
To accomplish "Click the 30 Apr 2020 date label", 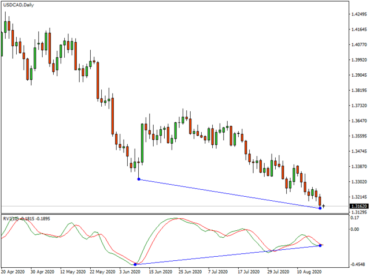I will click(42, 272).
